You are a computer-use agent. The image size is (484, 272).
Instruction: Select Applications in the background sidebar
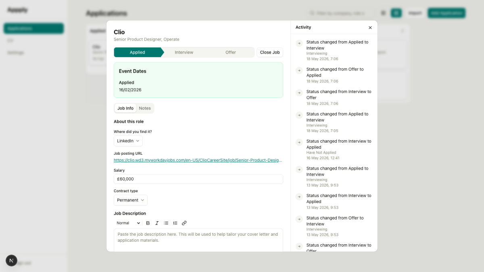pos(34,29)
